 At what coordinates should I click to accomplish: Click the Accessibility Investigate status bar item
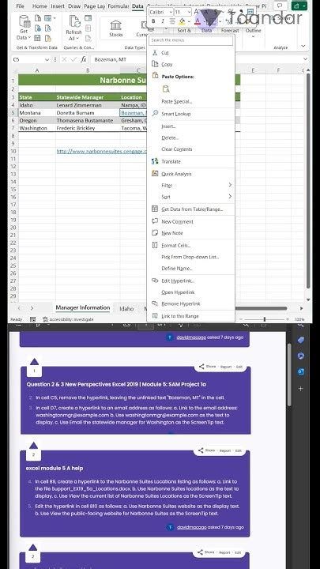point(68,319)
